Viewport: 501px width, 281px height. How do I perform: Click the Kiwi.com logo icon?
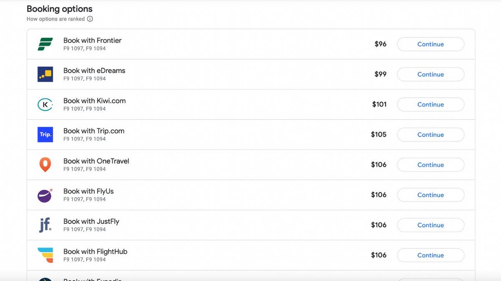click(45, 104)
